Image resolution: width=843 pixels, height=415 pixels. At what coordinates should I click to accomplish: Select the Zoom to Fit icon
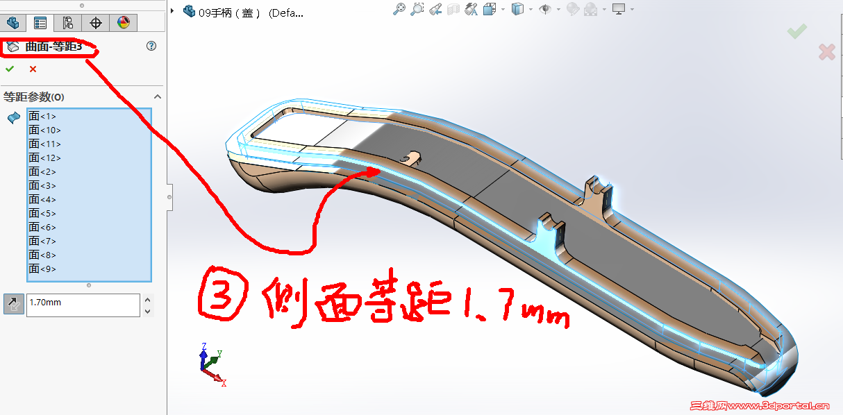(400, 9)
